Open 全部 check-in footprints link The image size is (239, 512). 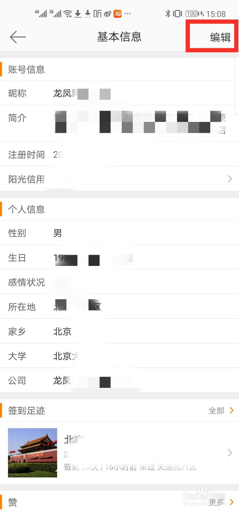point(217,411)
